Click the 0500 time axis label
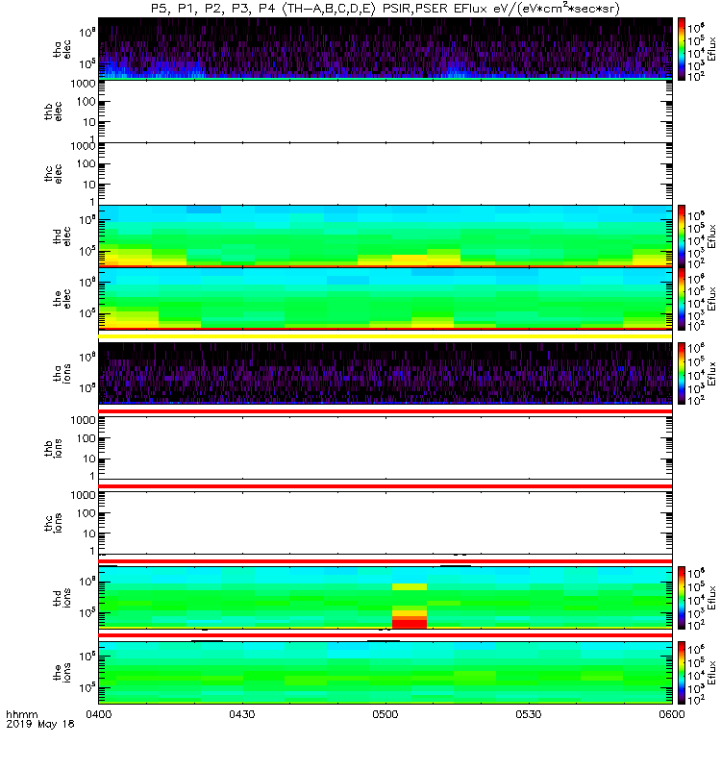721x769 pixels. point(385,714)
